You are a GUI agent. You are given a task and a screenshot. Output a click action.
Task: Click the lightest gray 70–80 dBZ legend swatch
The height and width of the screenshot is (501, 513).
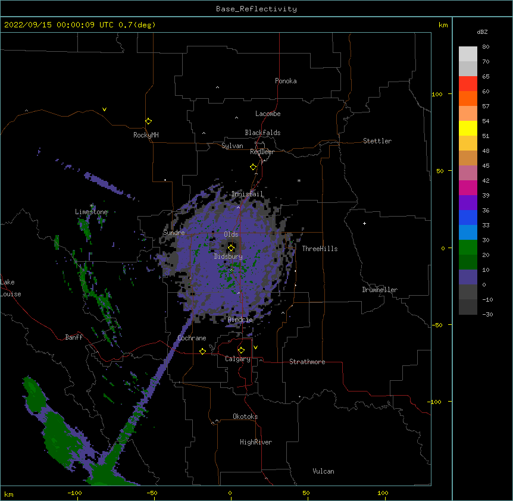point(468,54)
